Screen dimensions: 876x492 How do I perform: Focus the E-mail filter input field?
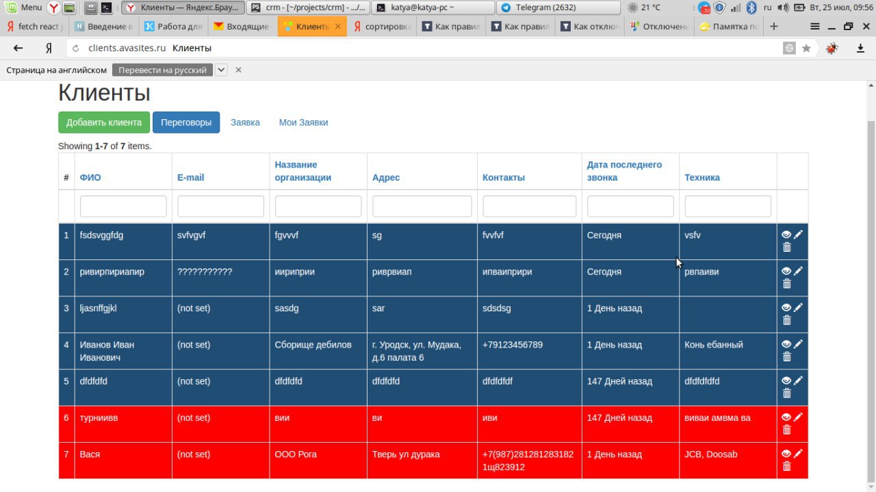[x=220, y=206]
